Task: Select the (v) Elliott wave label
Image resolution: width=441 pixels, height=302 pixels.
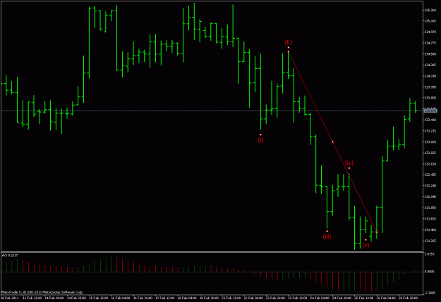Action: pos(366,245)
